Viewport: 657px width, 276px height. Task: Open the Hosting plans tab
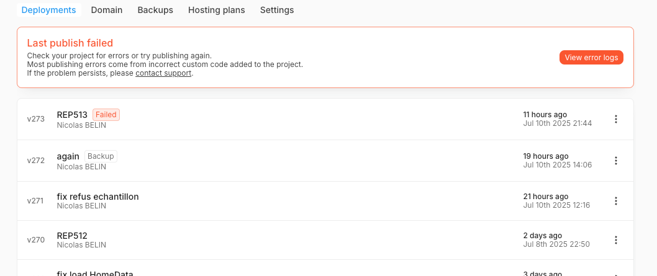click(x=216, y=10)
